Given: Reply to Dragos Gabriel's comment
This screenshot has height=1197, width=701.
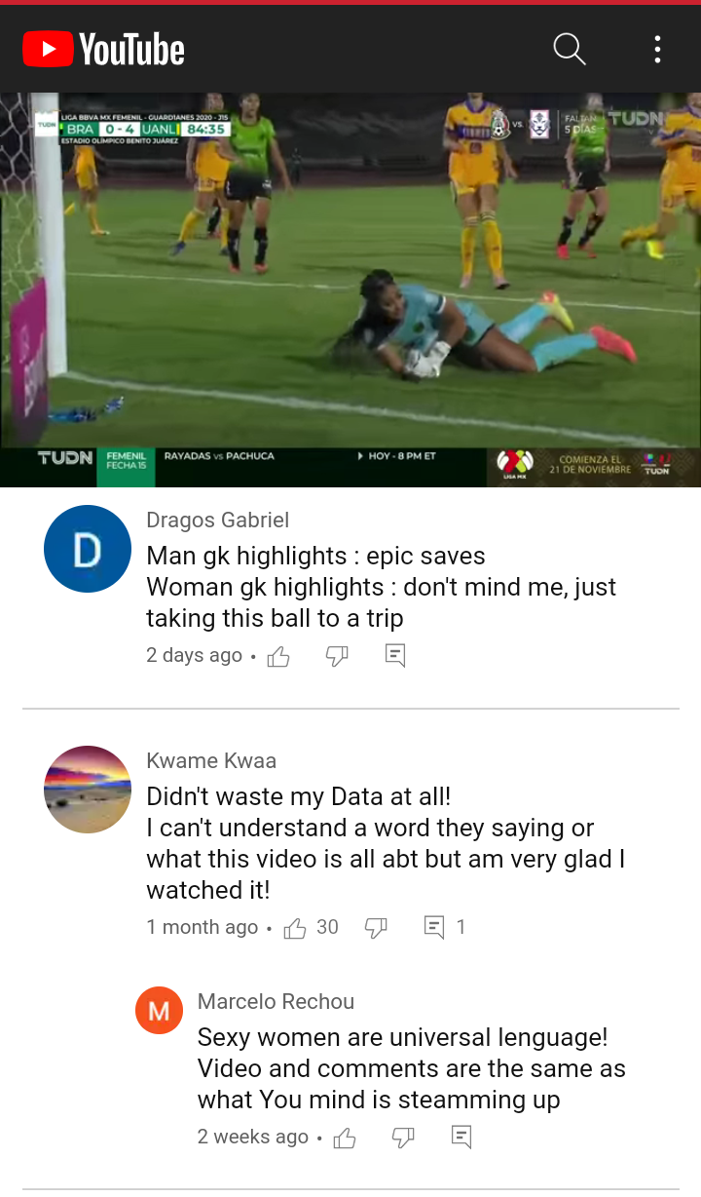Looking at the screenshot, I should coord(395,656).
